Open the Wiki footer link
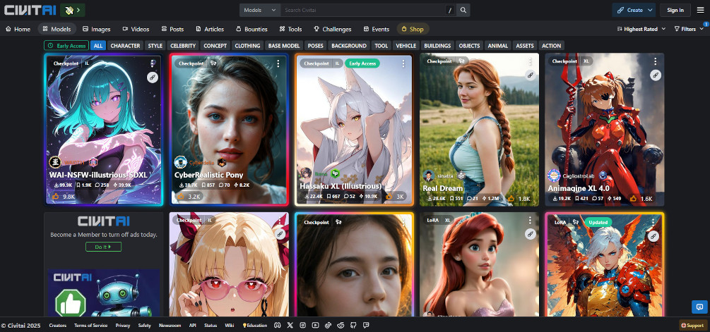710x332 pixels. pos(230,325)
